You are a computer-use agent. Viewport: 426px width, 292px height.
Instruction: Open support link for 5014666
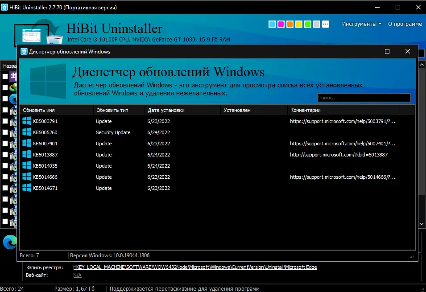(x=342, y=177)
